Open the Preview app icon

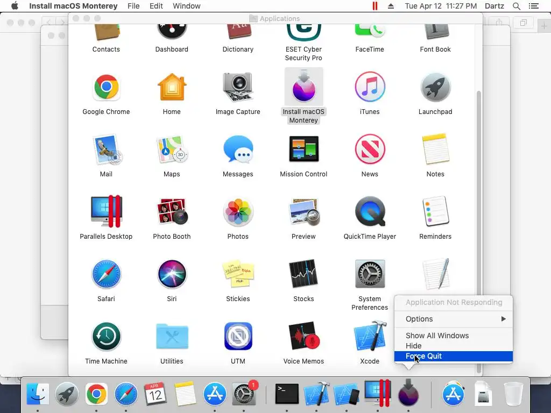303,211
